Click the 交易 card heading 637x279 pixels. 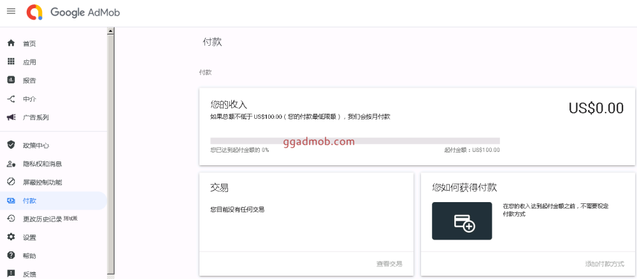tap(219, 187)
